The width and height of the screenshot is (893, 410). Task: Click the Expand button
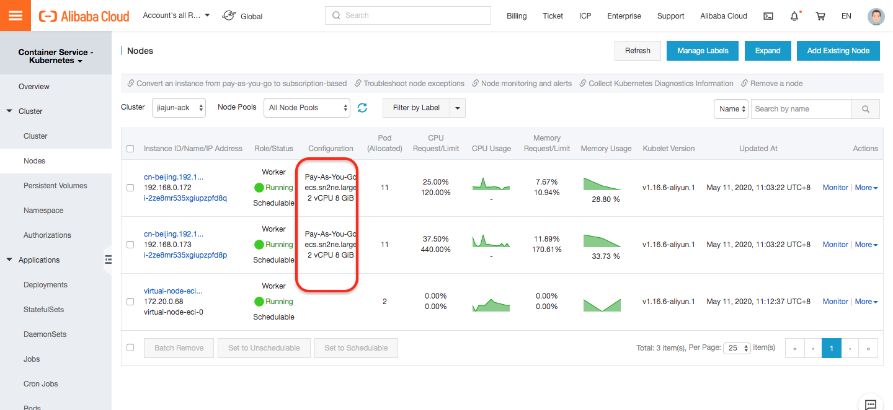click(768, 51)
